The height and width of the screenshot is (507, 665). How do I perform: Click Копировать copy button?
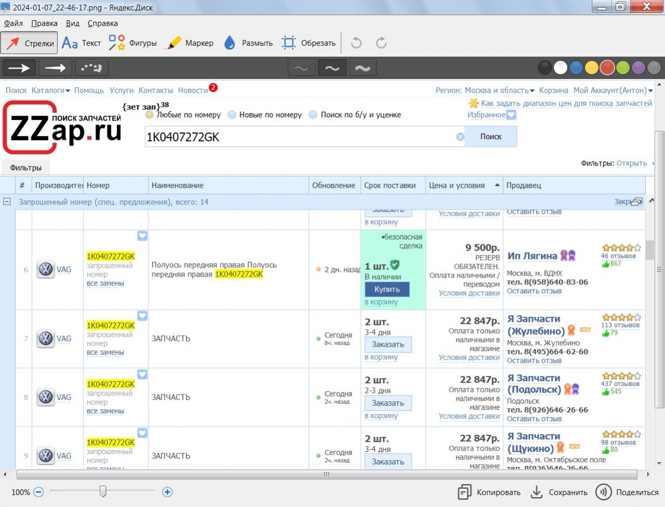click(x=489, y=492)
